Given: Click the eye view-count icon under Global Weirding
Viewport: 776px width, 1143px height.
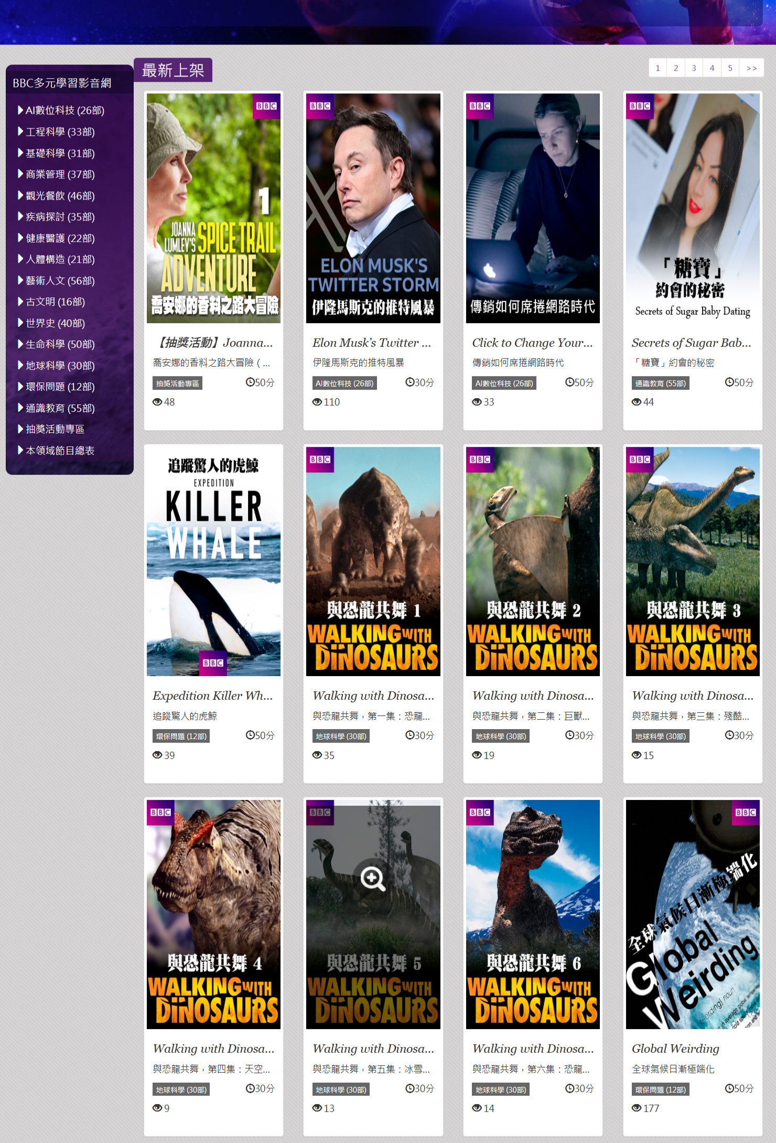Looking at the screenshot, I should [636, 1108].
